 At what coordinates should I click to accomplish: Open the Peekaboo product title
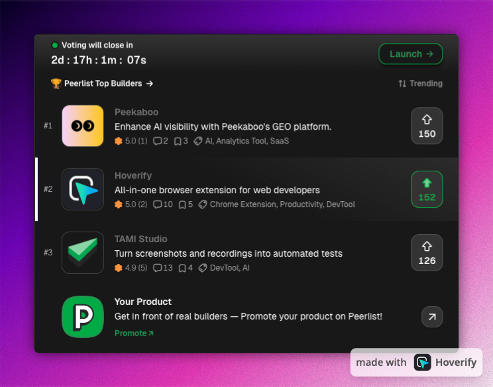[137, 112]
